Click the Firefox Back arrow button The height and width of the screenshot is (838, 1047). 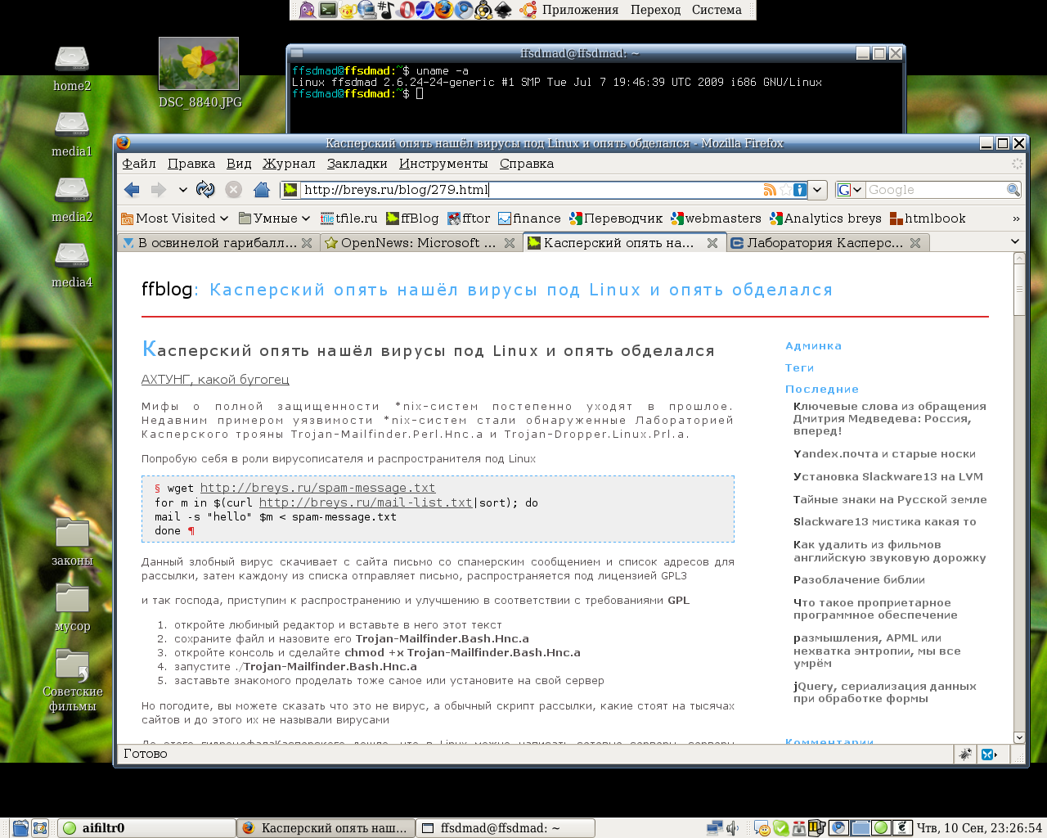pyautogui.click(x=132, y=190)
